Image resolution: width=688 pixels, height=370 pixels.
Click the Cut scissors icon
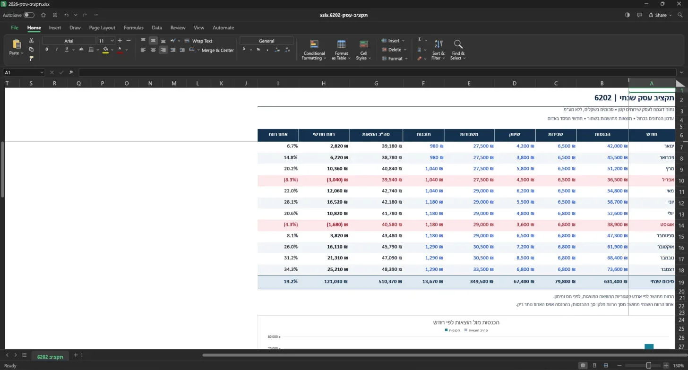(31, 41)
